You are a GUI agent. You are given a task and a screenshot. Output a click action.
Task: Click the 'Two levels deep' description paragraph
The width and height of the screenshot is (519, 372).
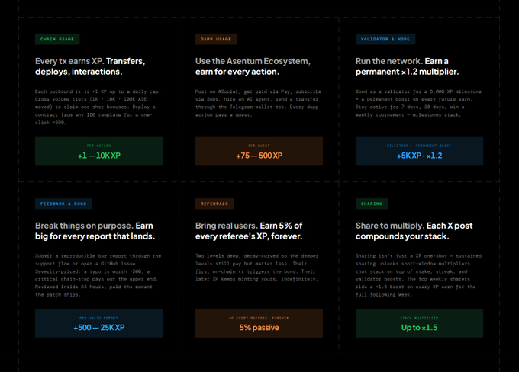[257, 268]
